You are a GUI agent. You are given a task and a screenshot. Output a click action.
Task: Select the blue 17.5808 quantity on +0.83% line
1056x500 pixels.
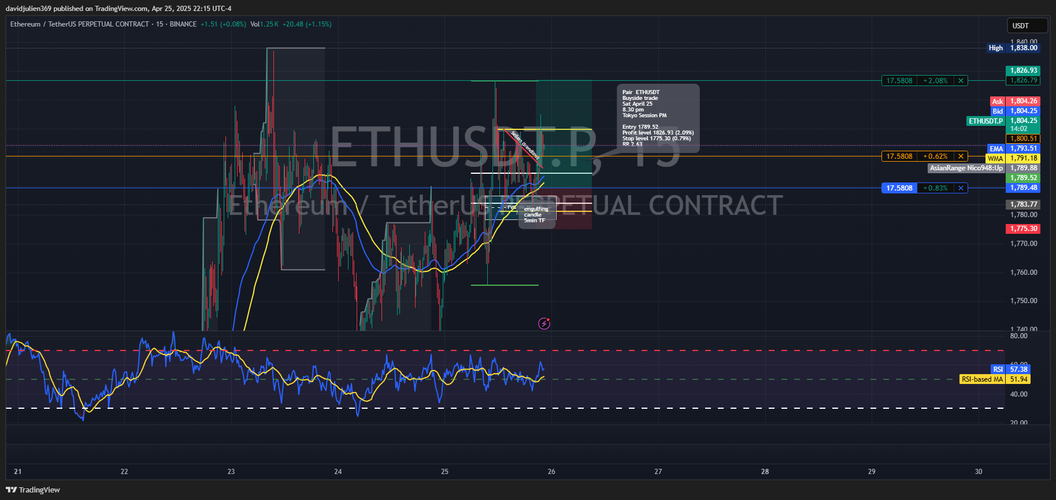click(899, 188)
